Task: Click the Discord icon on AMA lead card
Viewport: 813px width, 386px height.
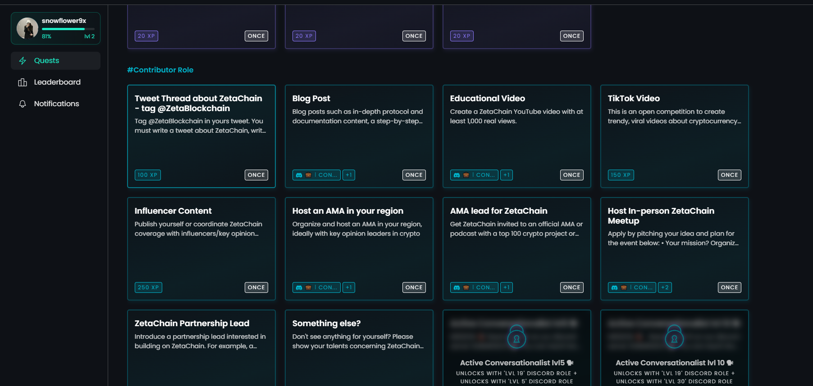Action: 457,287
